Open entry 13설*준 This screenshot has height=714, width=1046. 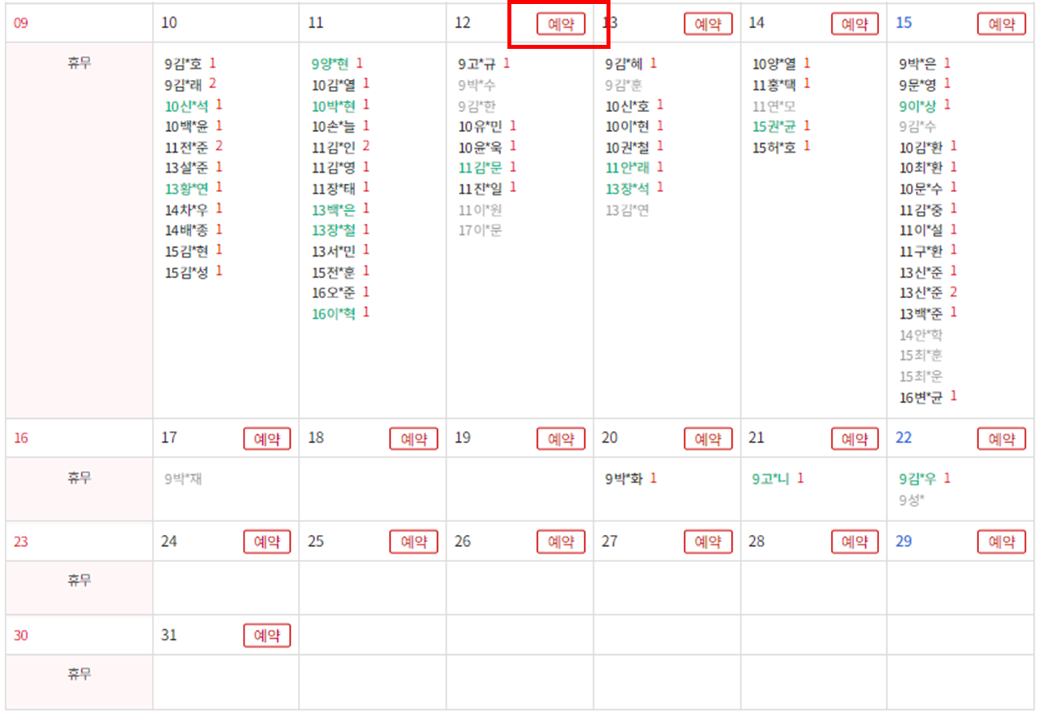[x=187, y=168]
